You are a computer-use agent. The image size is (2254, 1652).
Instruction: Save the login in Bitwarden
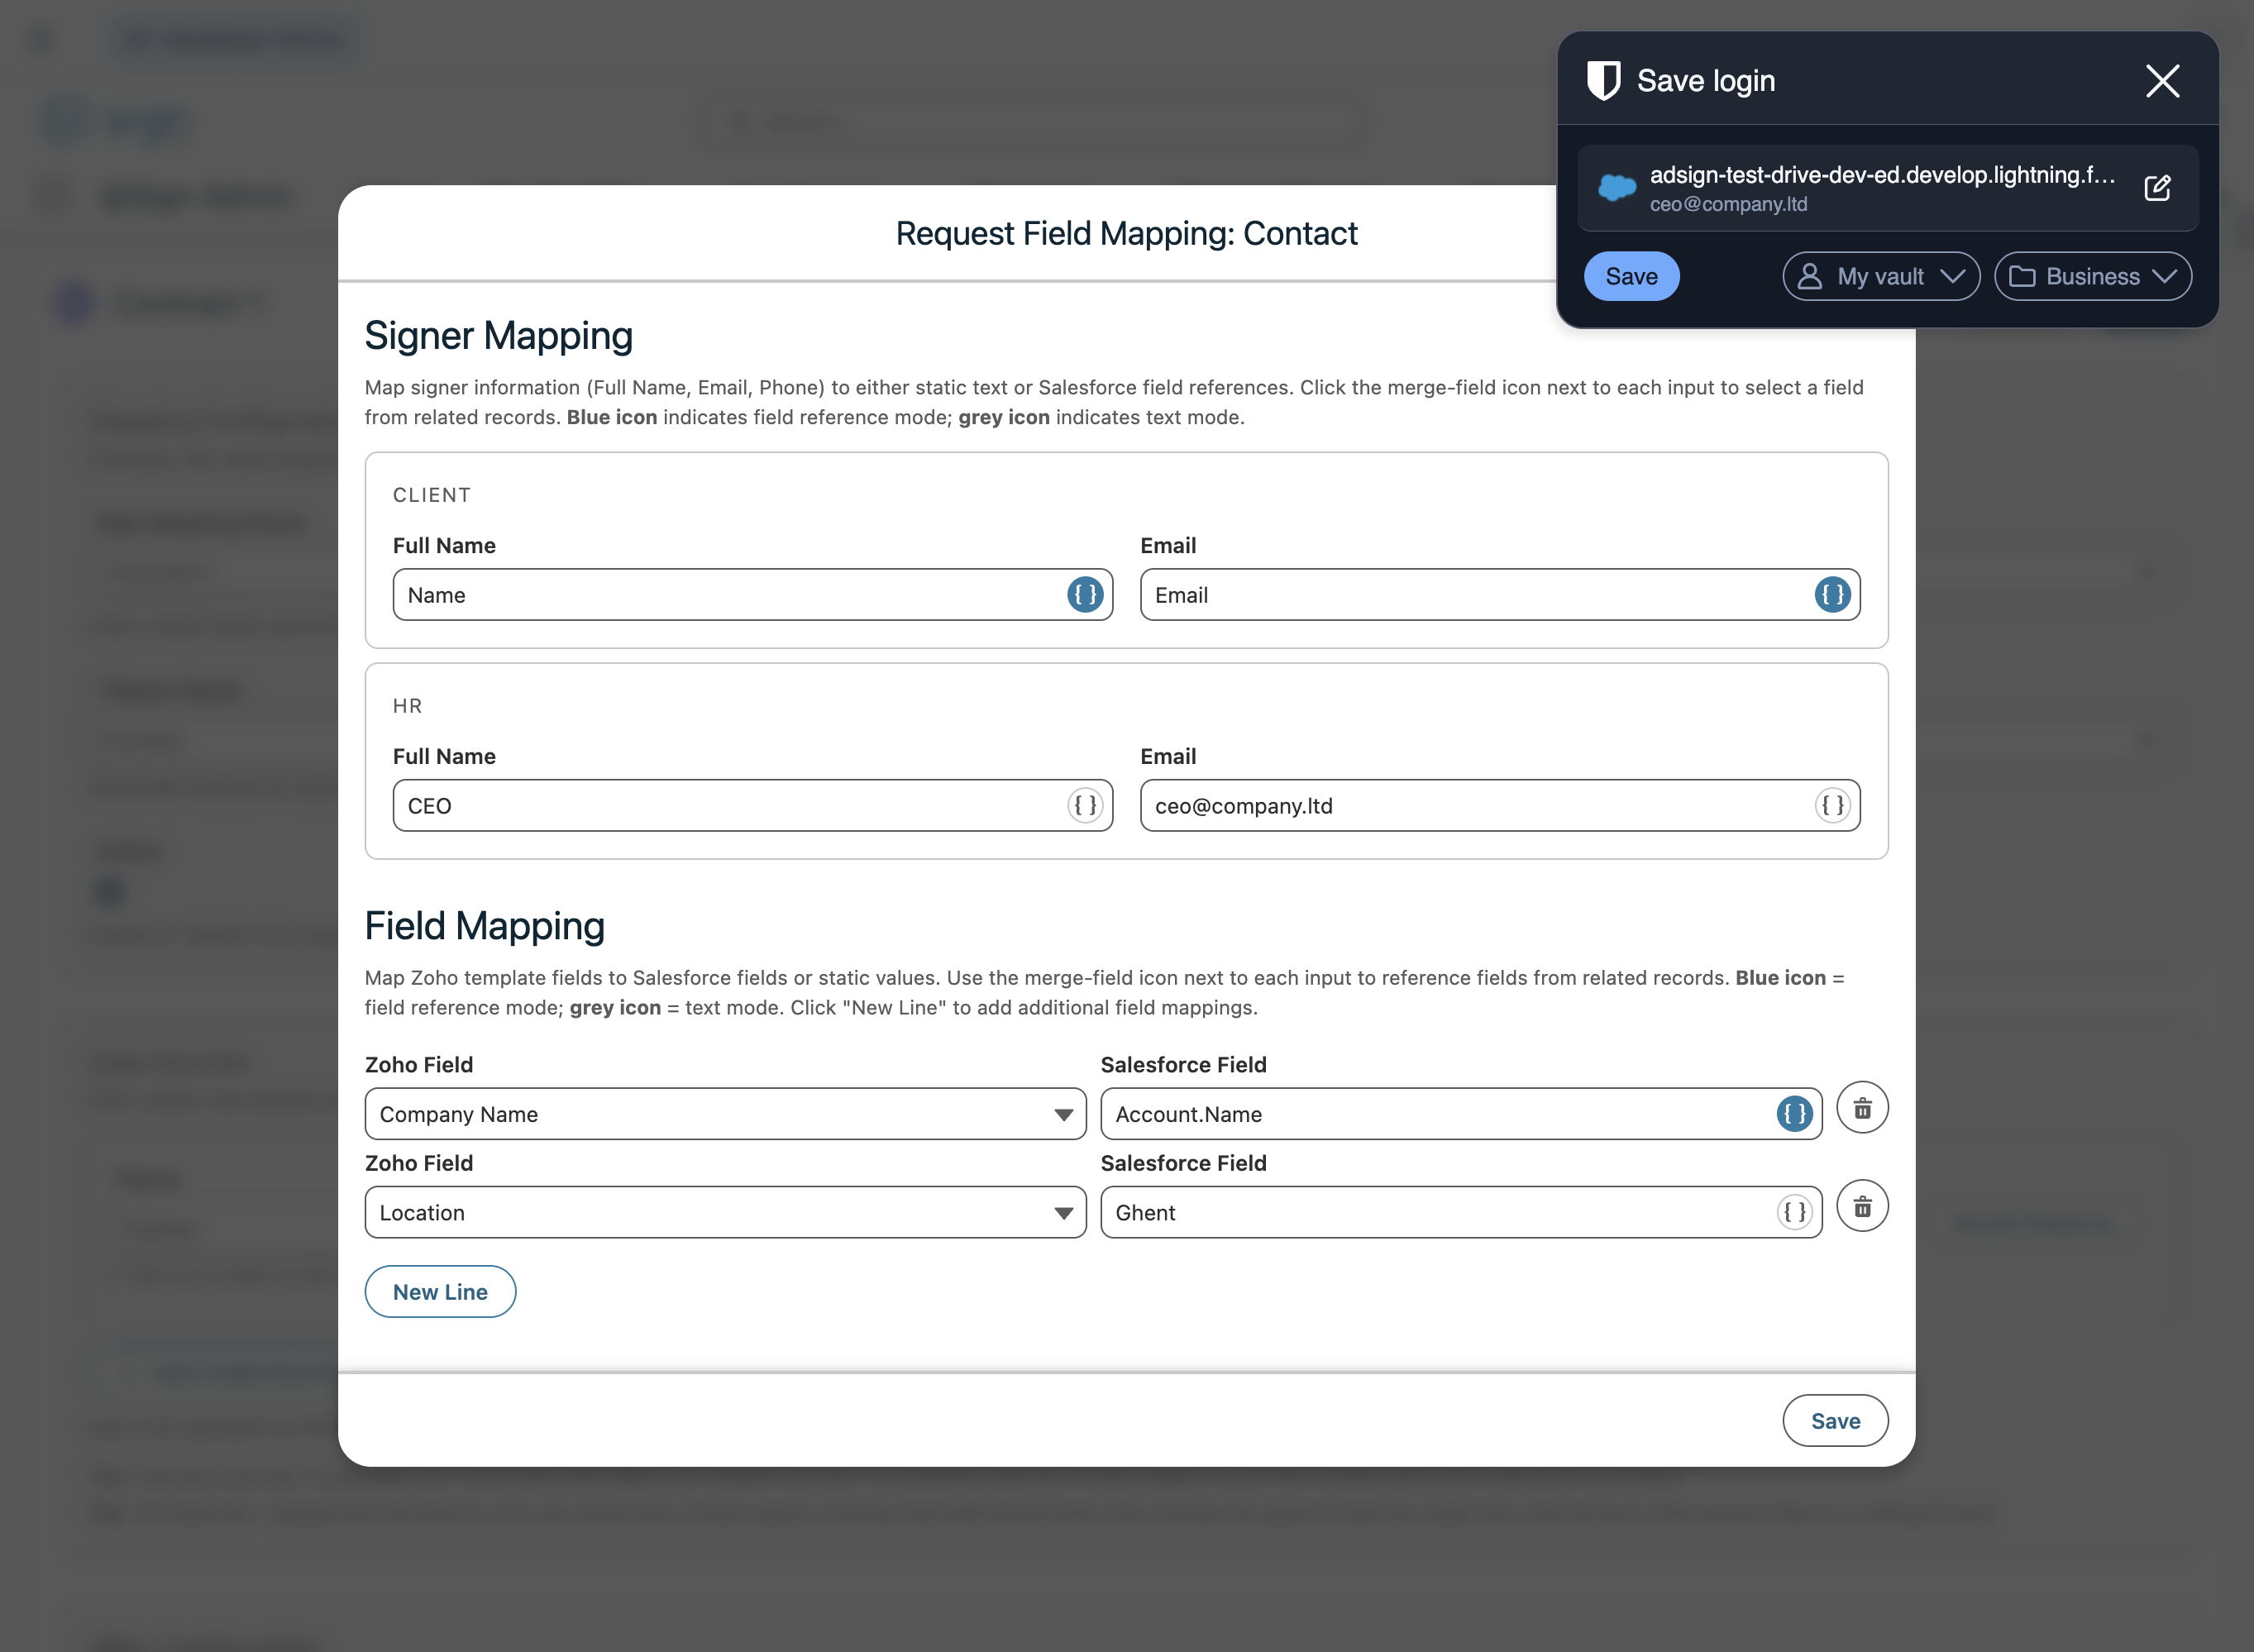click(1631, 277)
